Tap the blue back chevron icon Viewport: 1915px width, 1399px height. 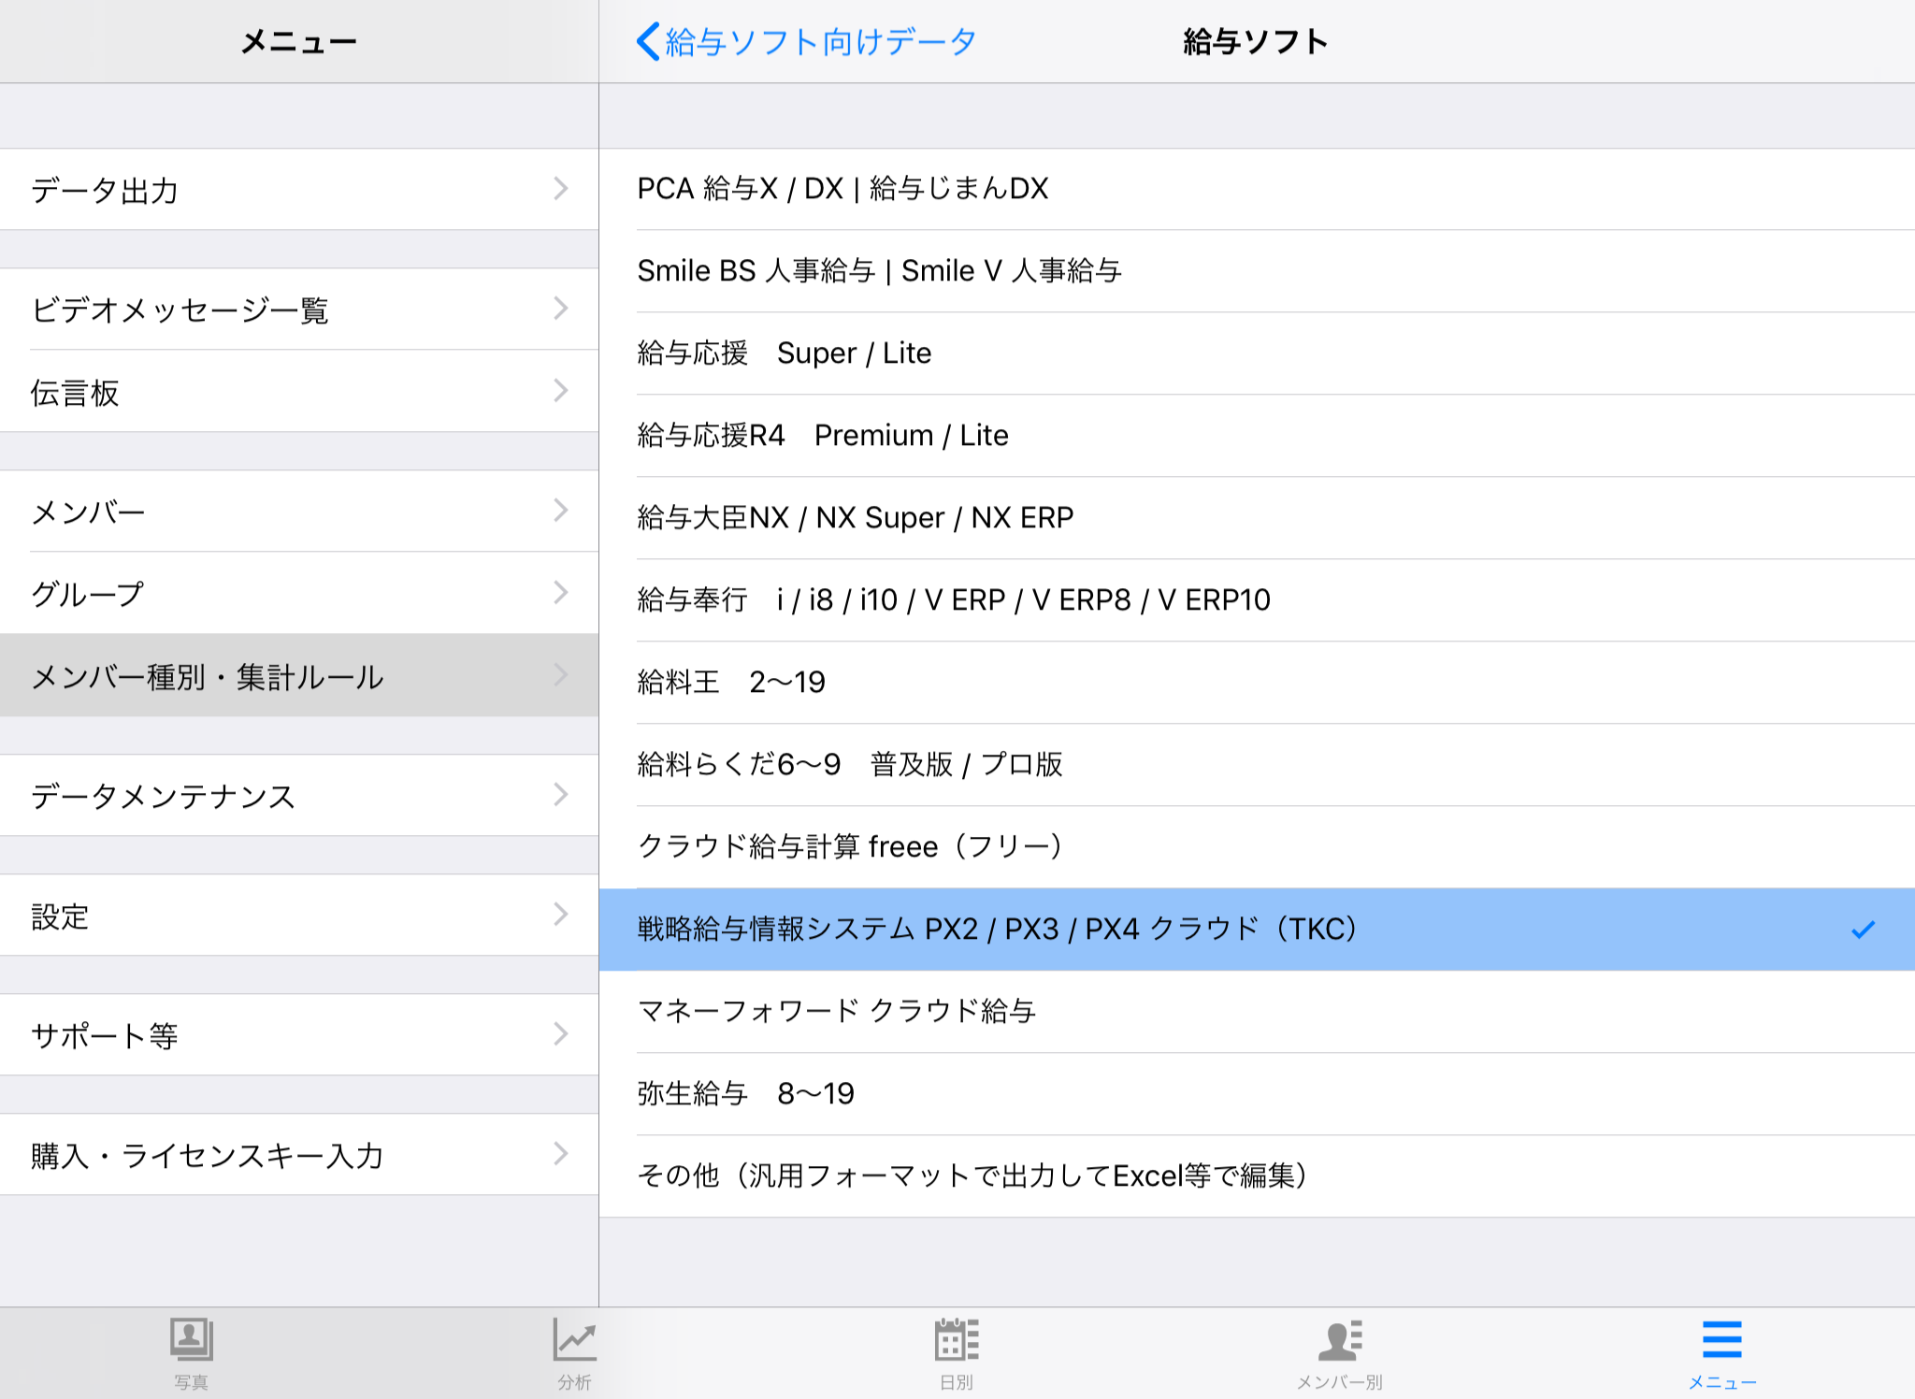tap(648, 41)
